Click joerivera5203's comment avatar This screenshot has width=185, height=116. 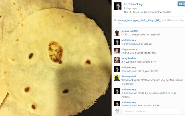point(117,33)
